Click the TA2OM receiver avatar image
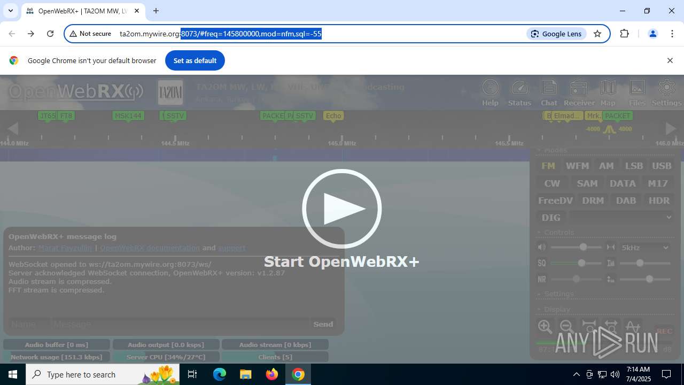The height and width of the screenshot is (385, 684). click(x=170, y=93)
